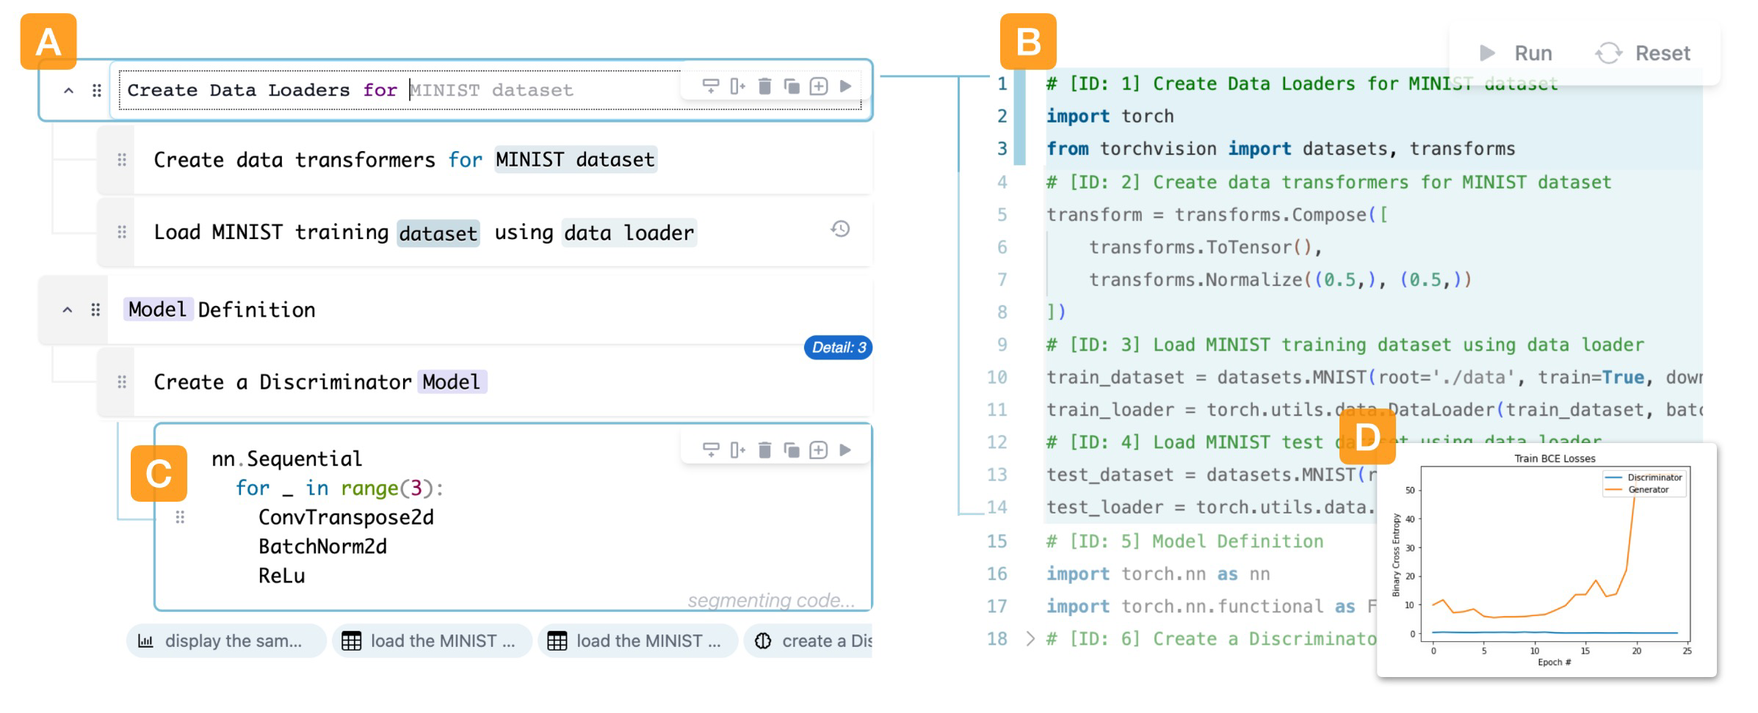Click the trash icon in the nn.Sequential toolbar
1758x713 pixels.
tap(764, 450)
